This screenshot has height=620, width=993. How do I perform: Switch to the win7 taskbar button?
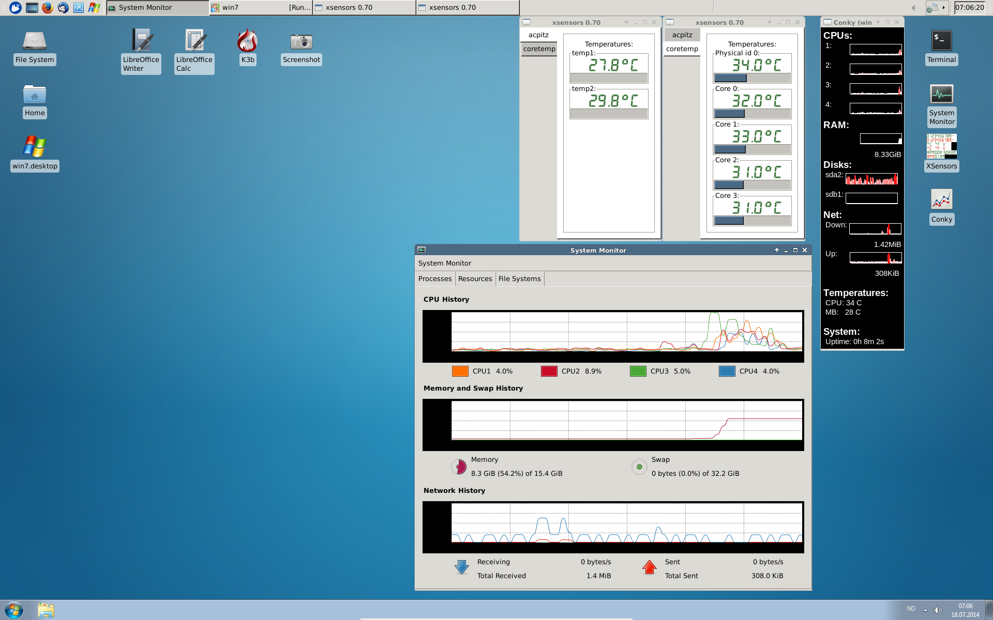coord(261,7)
